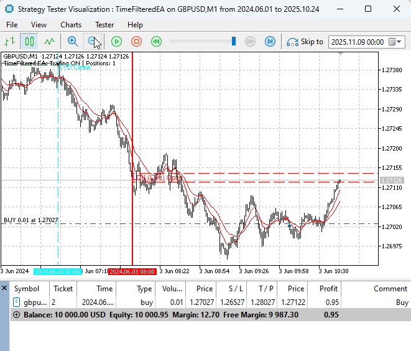Click the take profit value 1.28027
This screenshot has width=411, height=351.
tap(262, 302)
